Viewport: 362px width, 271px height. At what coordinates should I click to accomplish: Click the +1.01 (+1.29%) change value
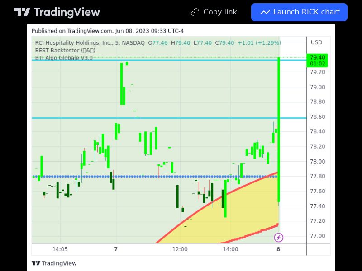(x=259, y=43)
